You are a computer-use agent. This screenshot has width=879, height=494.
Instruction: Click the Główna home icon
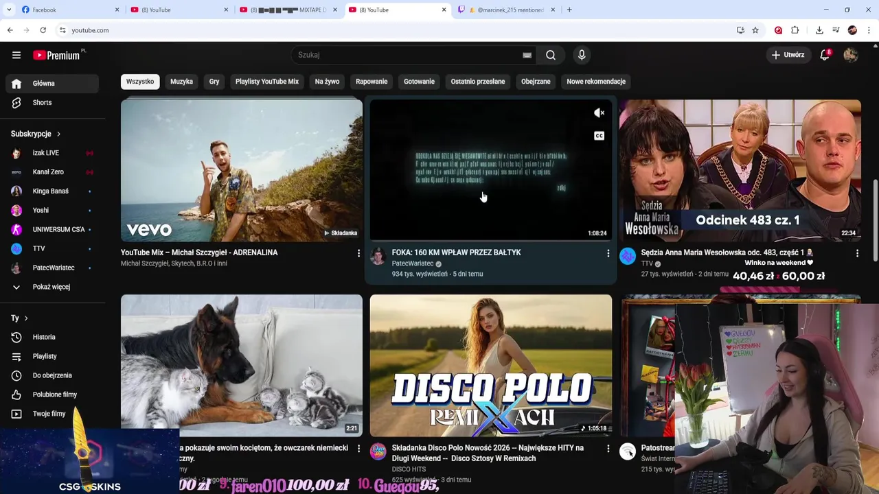tap(16, 83)
